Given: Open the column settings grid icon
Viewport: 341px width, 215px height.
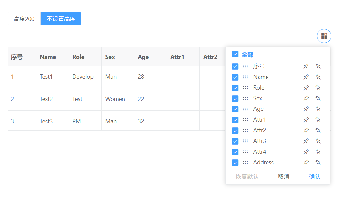Looking at the screenshot, I should (x=324, y=36).
